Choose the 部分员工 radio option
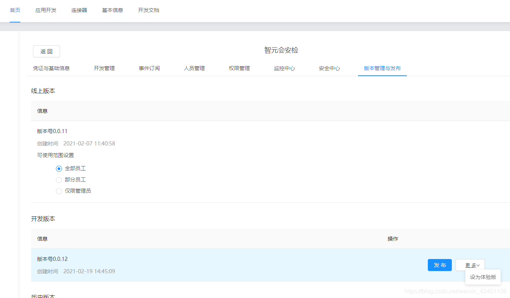The width and height of the screenshot is (510, 298). click(x=59, y=180)
